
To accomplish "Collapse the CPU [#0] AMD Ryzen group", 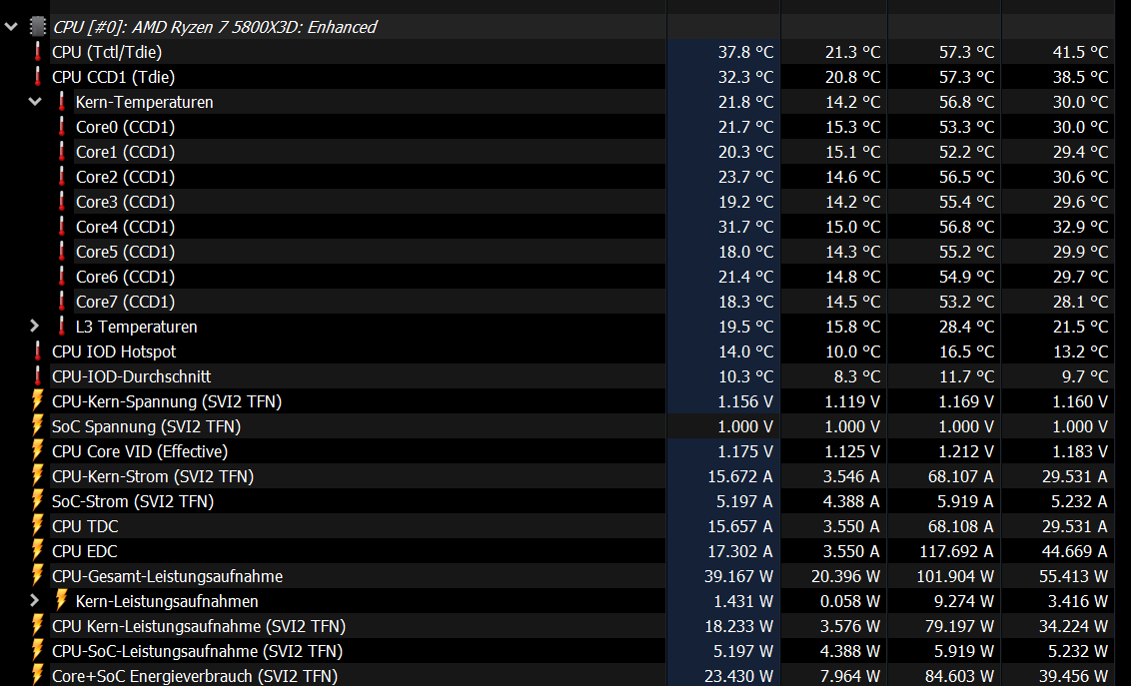I will pos(11,27).
